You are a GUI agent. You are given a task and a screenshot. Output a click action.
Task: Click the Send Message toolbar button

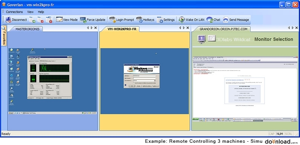coord(236,20)
